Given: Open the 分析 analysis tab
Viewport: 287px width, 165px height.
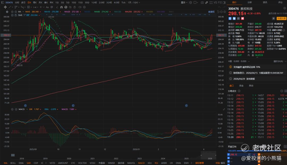Looking at the screenshot, I should [x=250, y=2].
